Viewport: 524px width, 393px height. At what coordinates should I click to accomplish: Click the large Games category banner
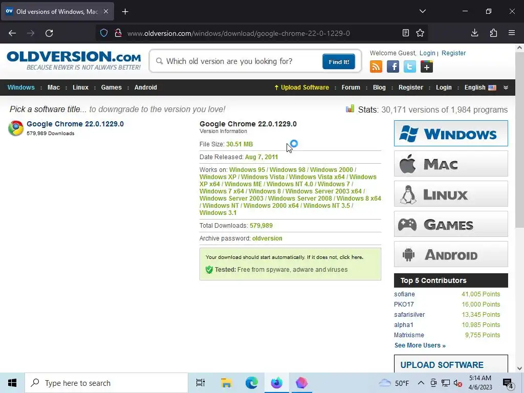451,224
